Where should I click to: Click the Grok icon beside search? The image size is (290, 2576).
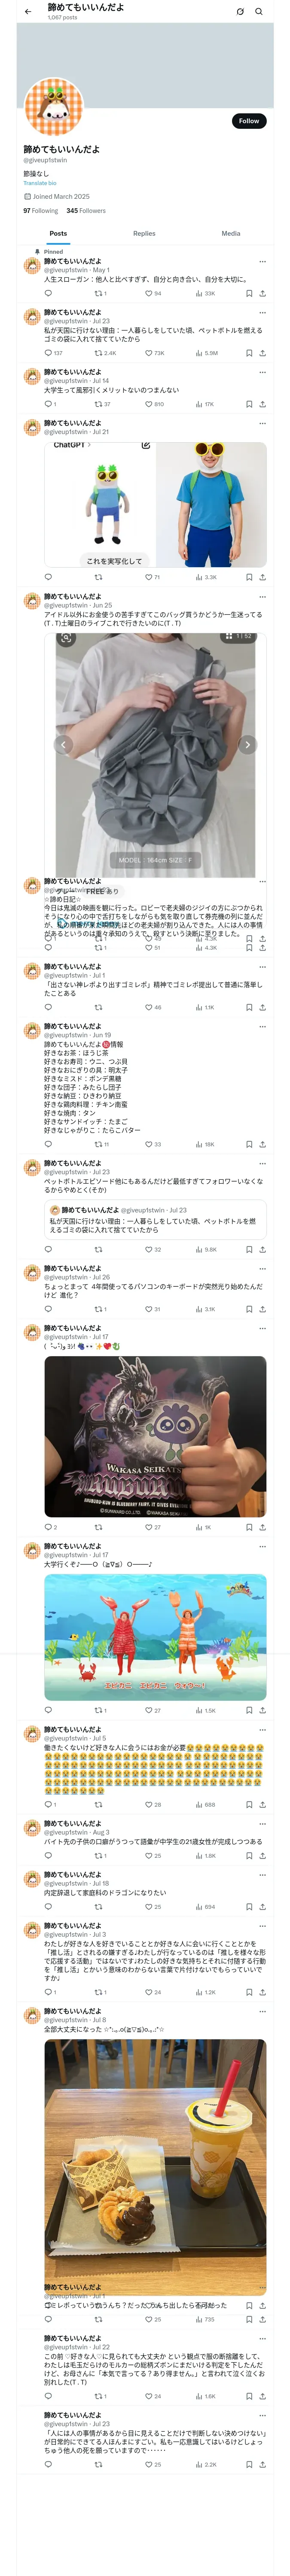(240, 12)
